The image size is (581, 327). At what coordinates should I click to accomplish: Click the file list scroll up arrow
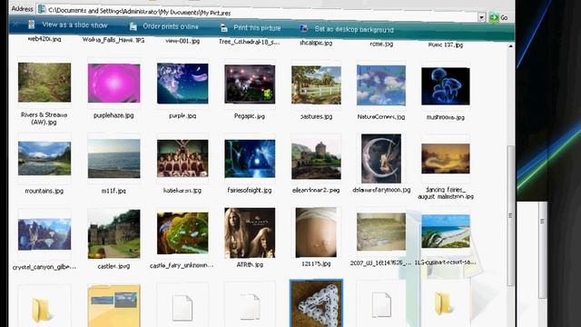pyautogui.click(x=510, y=46)
